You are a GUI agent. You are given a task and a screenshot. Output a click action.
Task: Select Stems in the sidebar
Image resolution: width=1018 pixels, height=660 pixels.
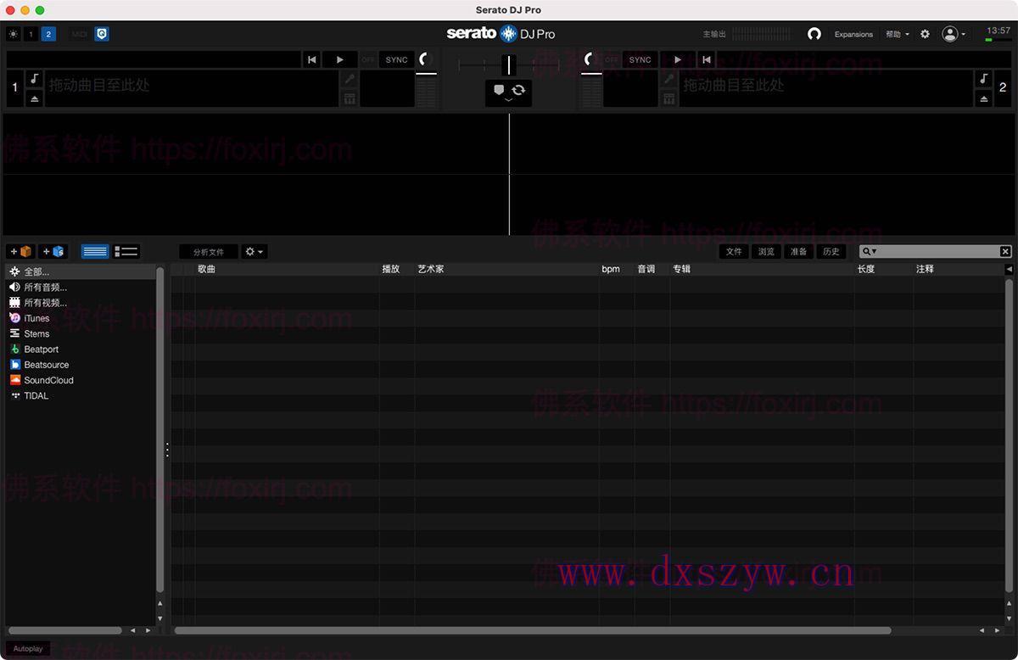[x=81, y=333]
